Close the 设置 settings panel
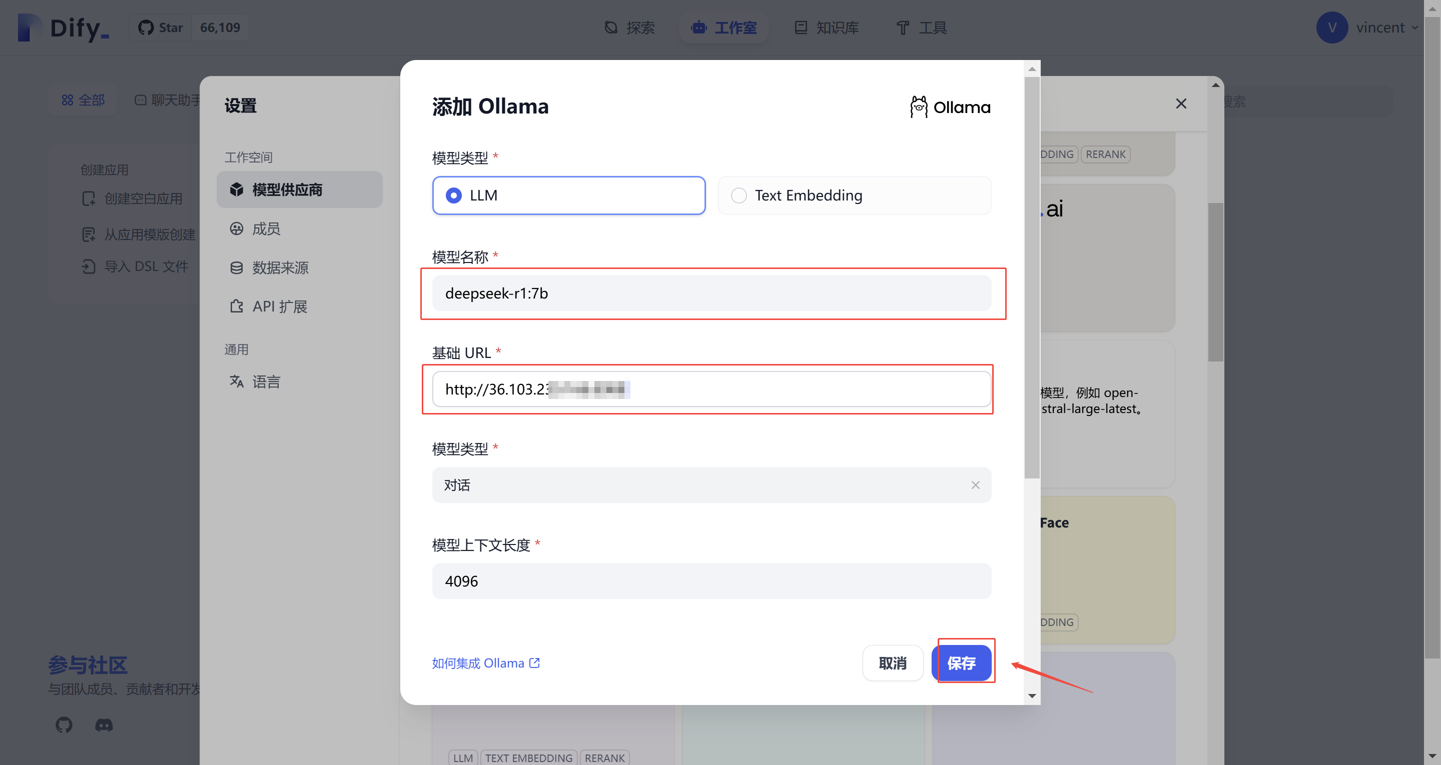 click(x=1181, y=103)
